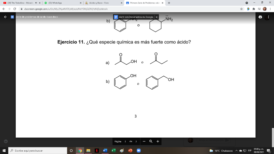This screenshot has width=274, height=154.
Task: Select the Primera Serie de Problemas tab
Action: tap(143, 3)
